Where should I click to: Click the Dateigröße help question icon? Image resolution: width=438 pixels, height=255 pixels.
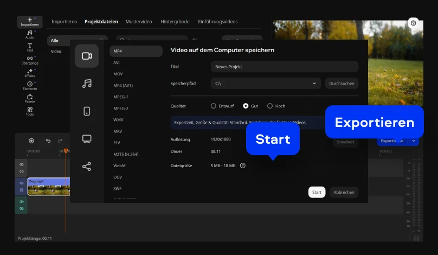(242, 165)
